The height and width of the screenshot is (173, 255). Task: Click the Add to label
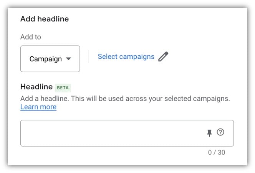pos(31,37)
